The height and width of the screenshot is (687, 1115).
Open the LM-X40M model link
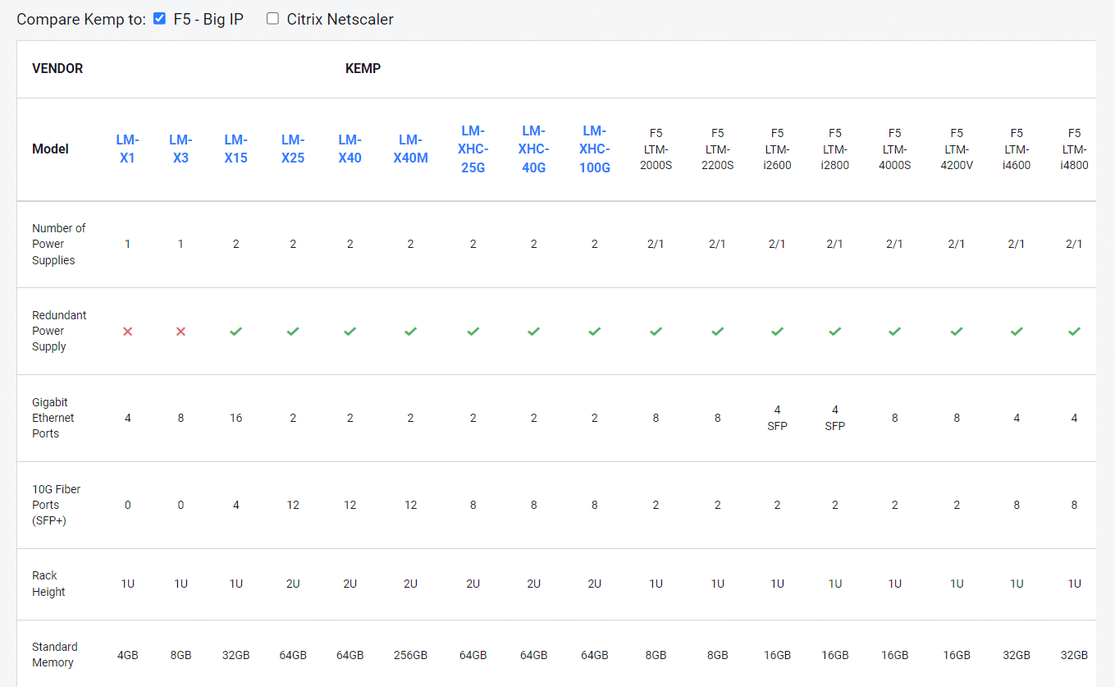pyautogui.click(x=410, y=149)
